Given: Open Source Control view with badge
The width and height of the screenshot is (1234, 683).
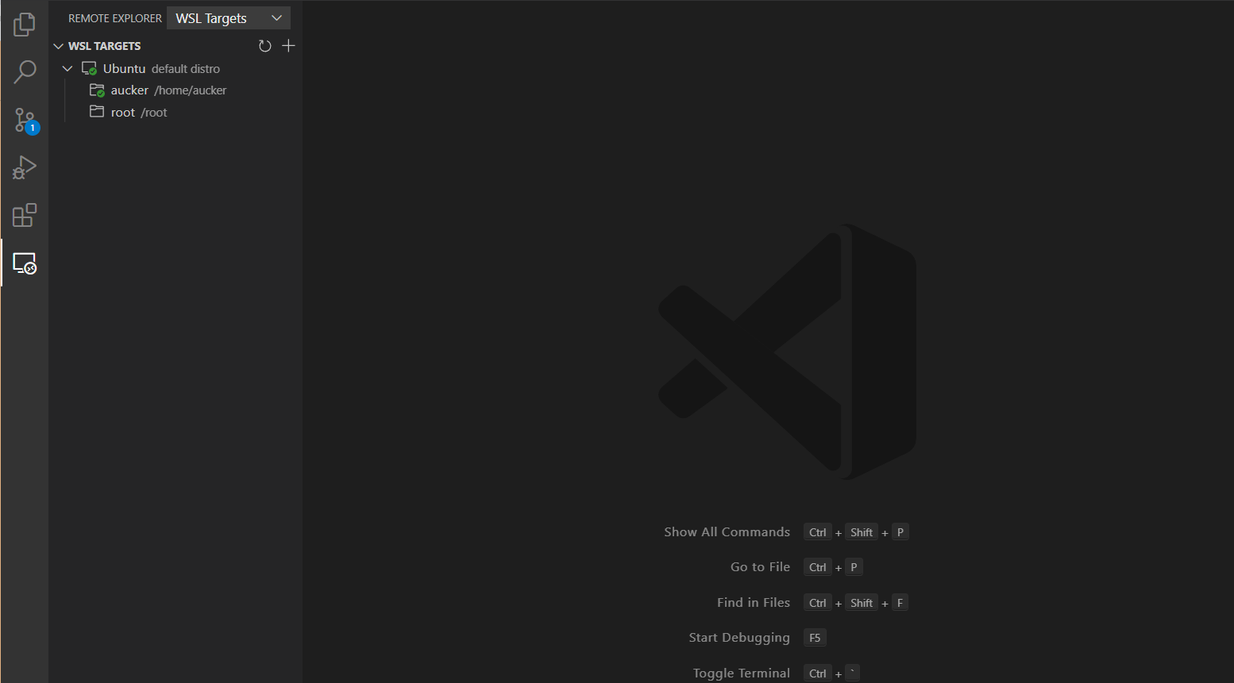Looking at the screenshot, I should (x=25, y=121).
